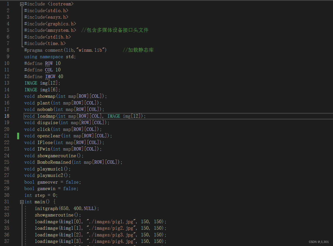Place cursor on #include <iostream>
This screenshot has height=246, width=333.
(49, 4)
